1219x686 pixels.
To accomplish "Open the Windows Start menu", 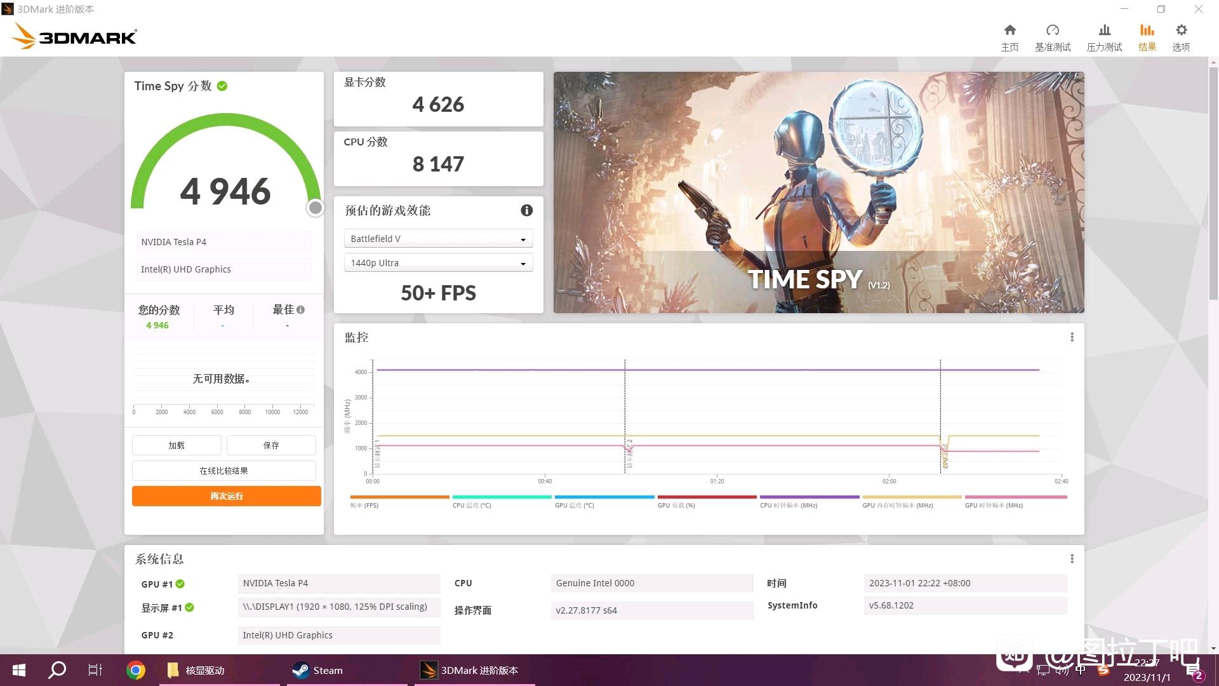I will [19, 670].
